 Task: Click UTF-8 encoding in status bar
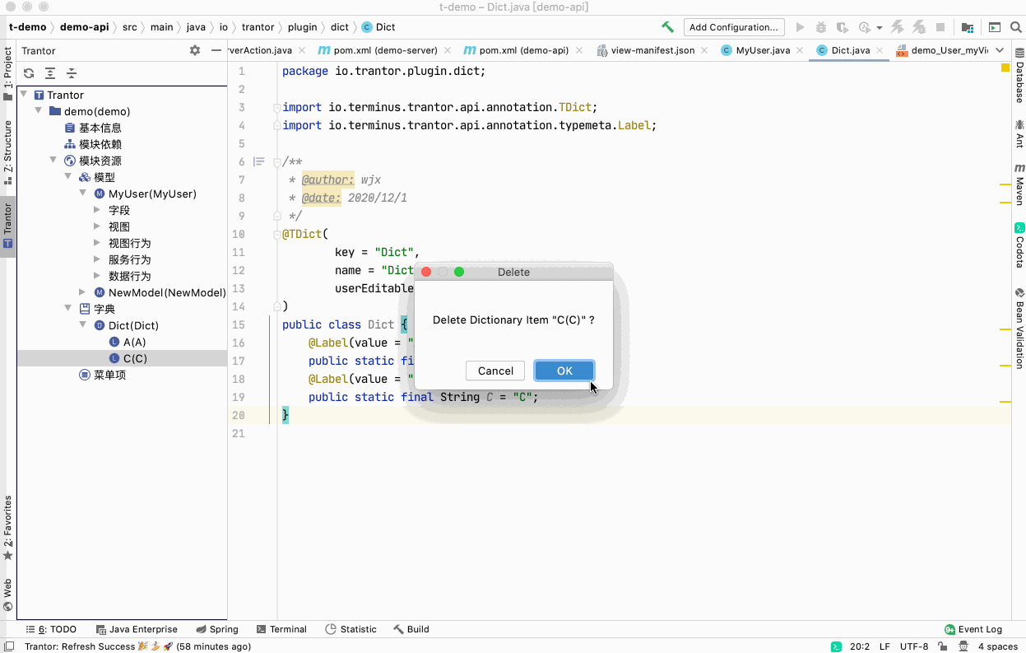[914, 646]
